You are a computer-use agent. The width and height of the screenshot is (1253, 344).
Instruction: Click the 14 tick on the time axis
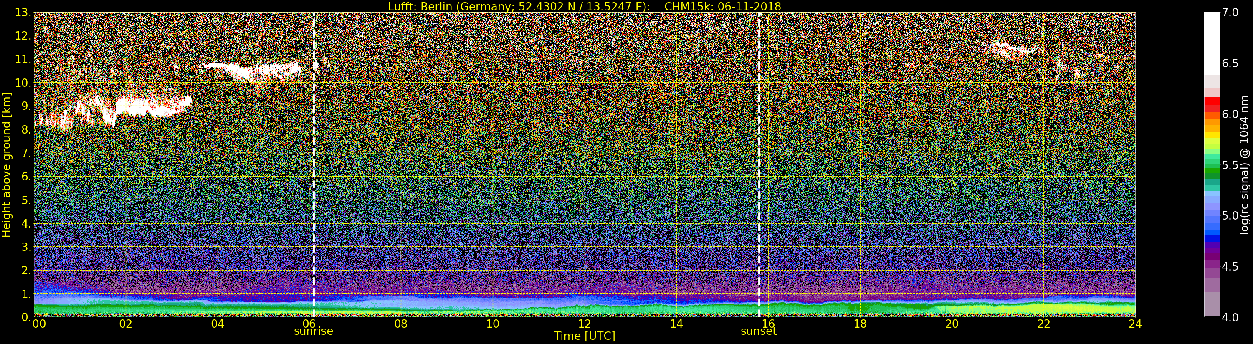pyautogui.click(x=676, y=324)
